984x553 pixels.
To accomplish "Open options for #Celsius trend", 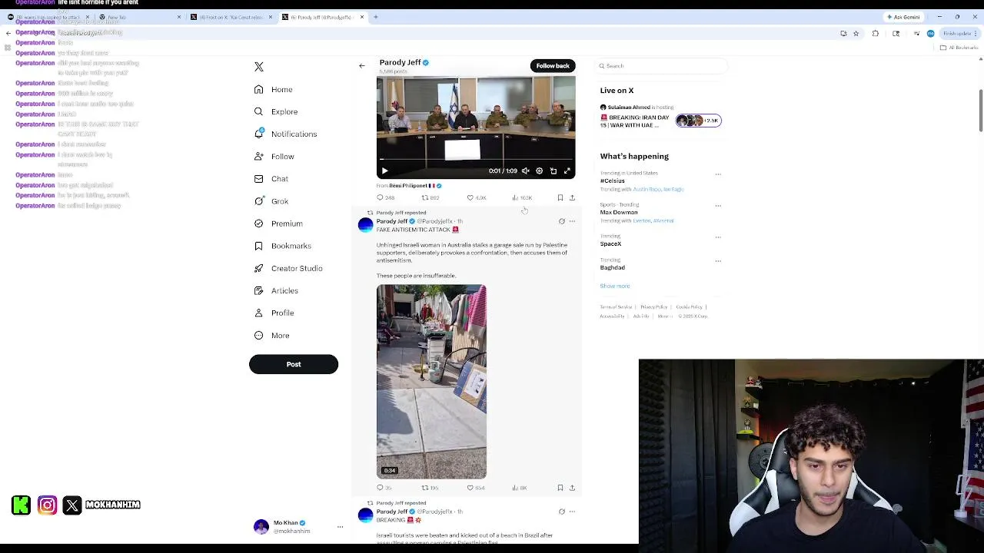I will [x=718, y=174].
